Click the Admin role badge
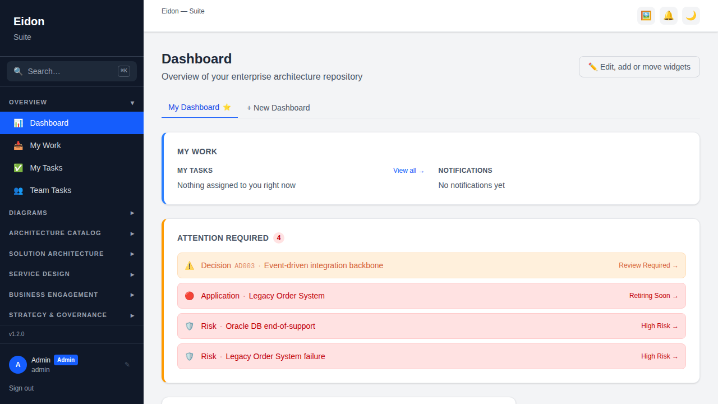 (66, 360)
